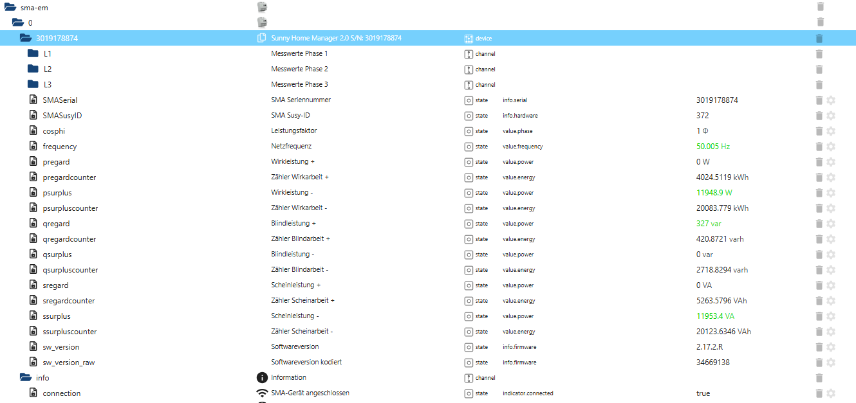Collapse the instance 0 folder

coord(18,22)
